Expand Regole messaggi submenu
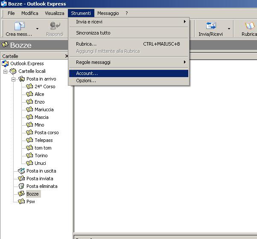 (x=128, y=62)
